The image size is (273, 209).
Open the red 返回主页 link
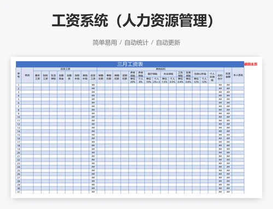click(x=251, y=64)
